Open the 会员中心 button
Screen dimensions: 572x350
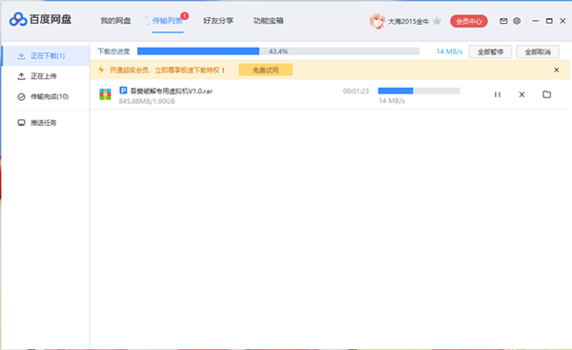click(469, 22)
